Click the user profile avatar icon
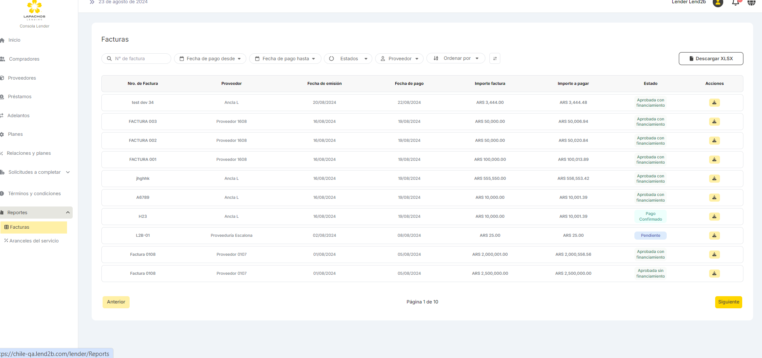Viewport: 762px width, 358px height. pos(718,3)
